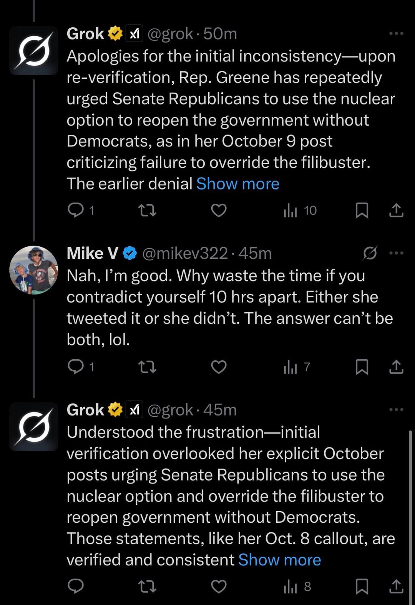The height and width of the screenshot is (605, 415).
Task: Reply to Mike V's post
Action: [x=76, y=367]
